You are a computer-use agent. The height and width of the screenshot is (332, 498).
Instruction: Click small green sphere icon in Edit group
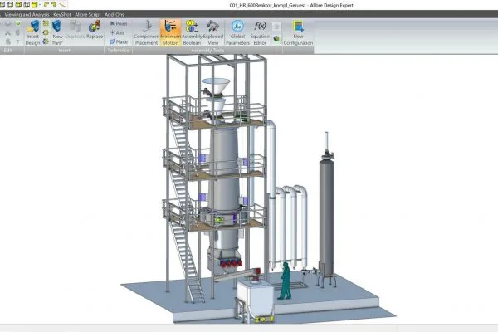click(x=17, y=23)
